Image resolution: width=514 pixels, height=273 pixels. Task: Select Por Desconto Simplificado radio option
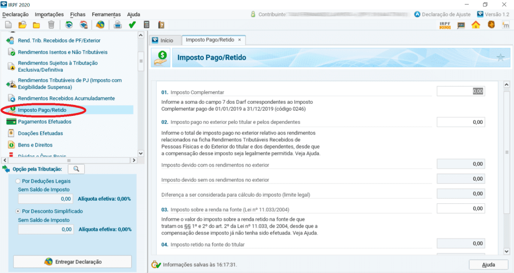[x=18, y=211]
